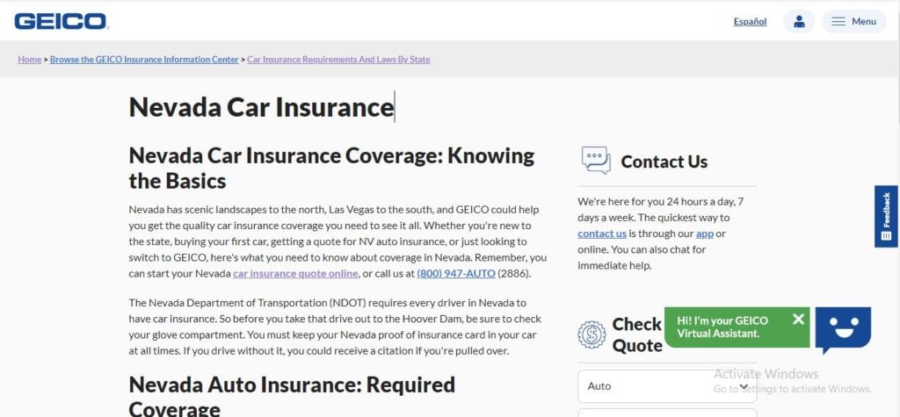Follow the app link in Contact Us

pos(704,234)
